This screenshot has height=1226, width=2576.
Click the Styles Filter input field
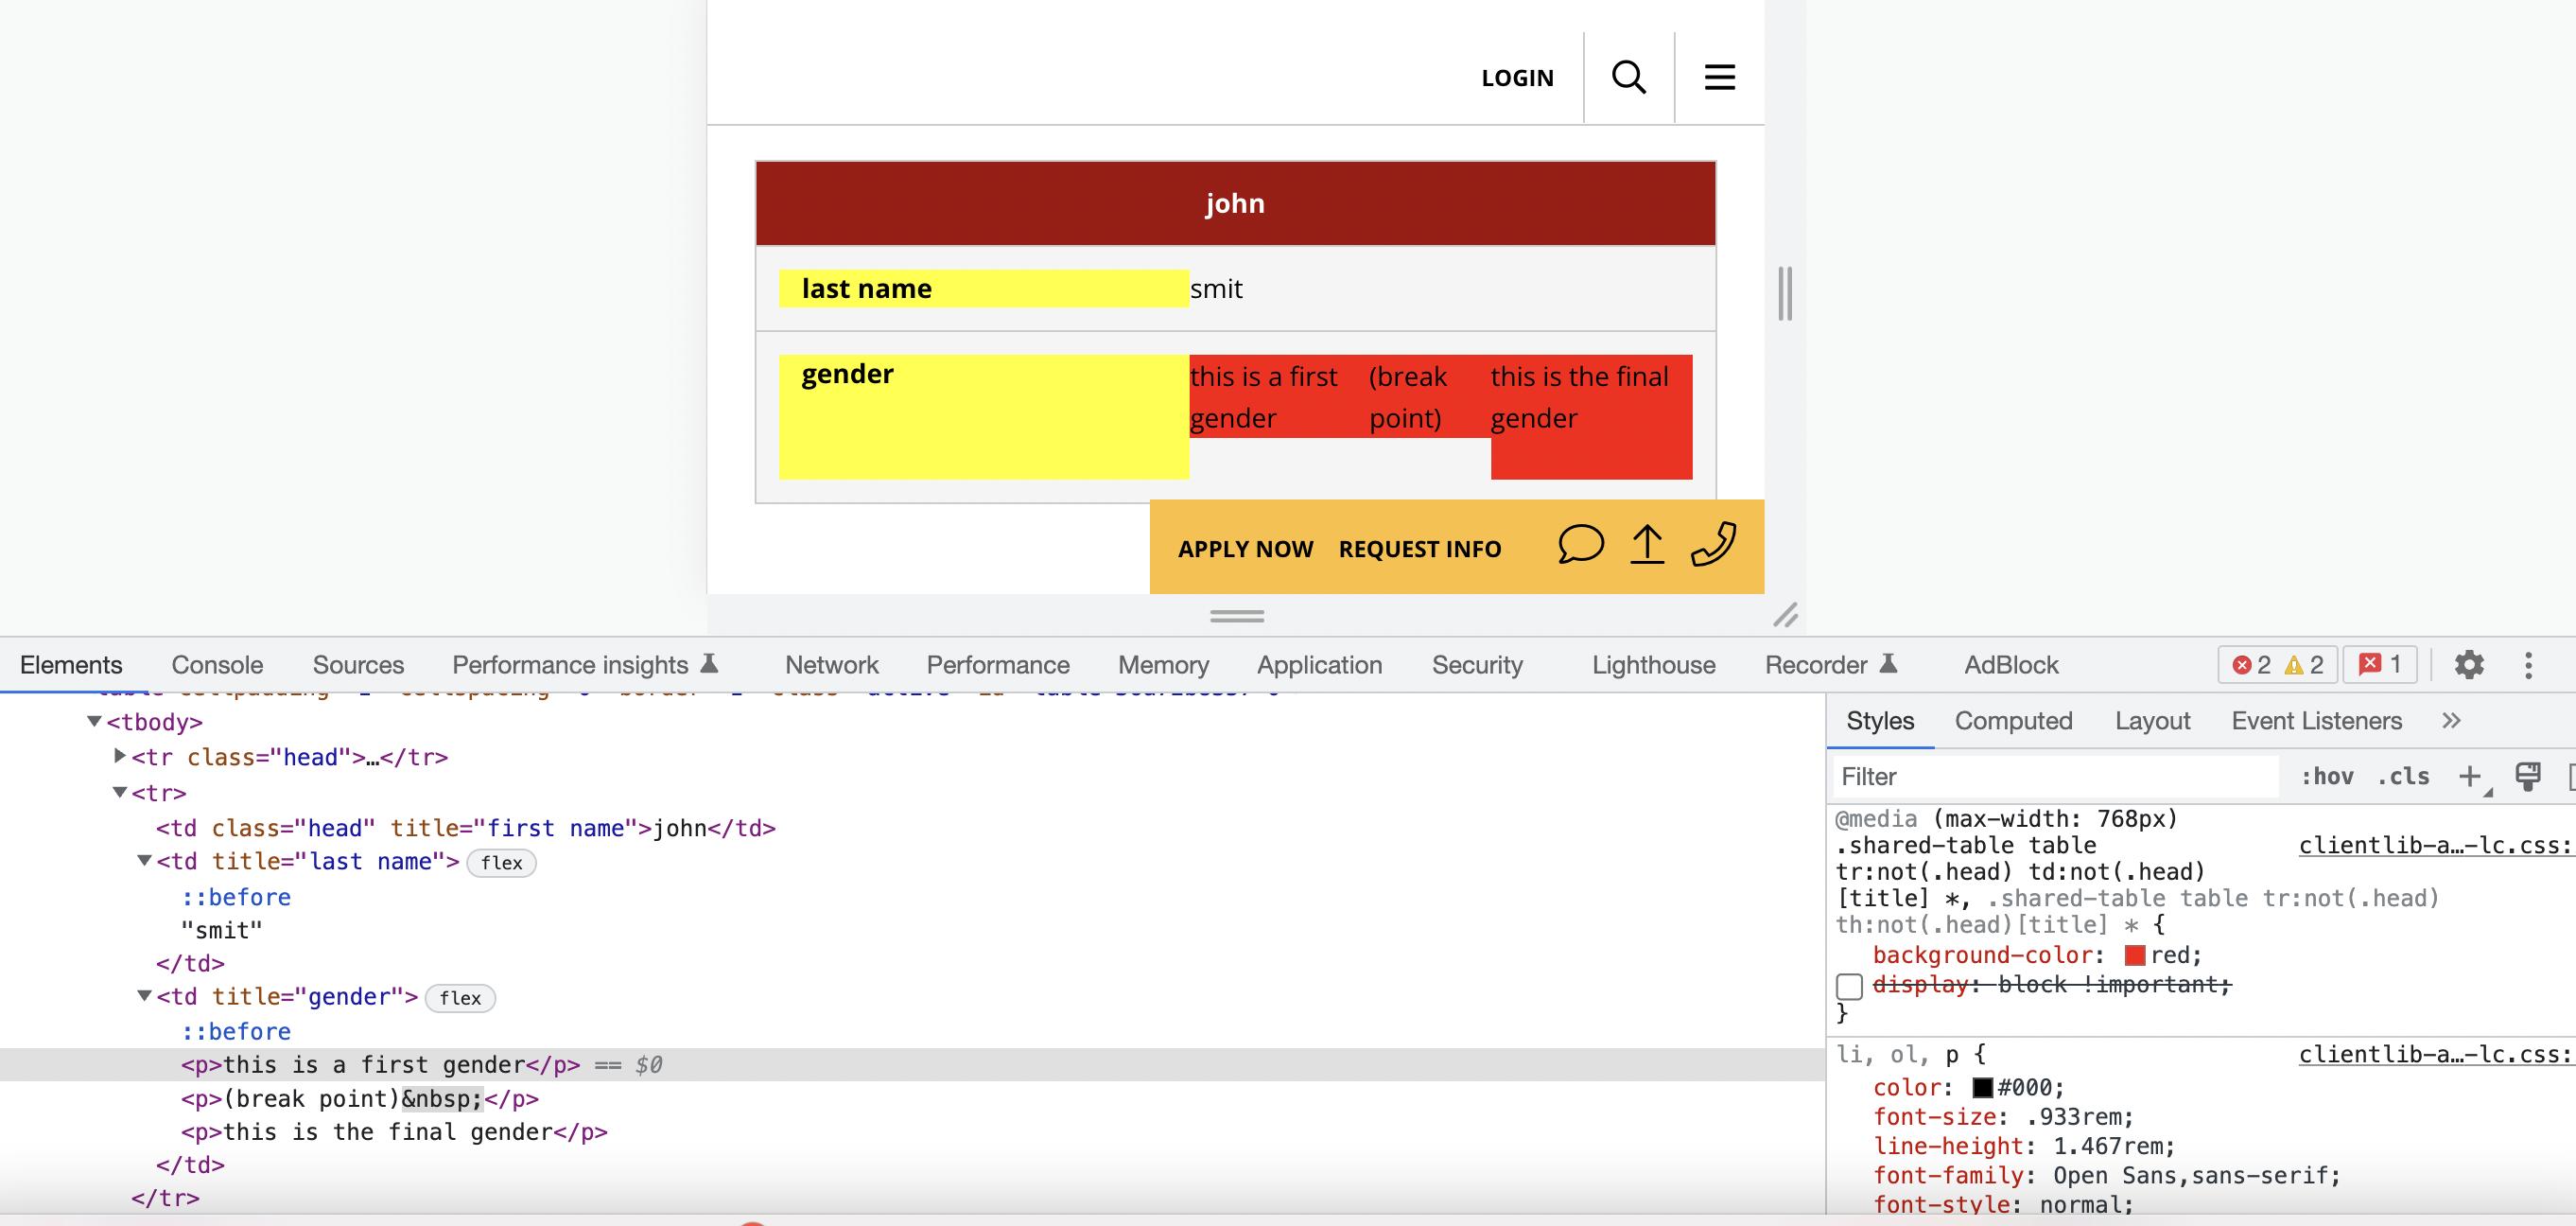click(x=2055, y=777)
